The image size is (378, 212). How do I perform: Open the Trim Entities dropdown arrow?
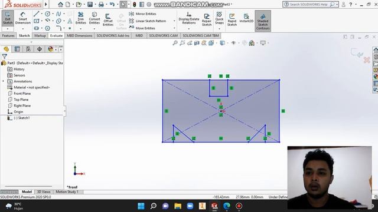81,29
